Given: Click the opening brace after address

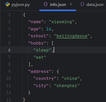Looking at the screenshot, I should [58, 71].
